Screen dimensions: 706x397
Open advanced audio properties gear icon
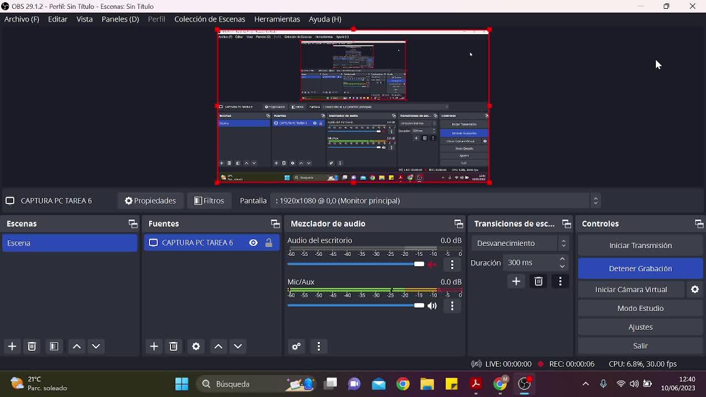click(296, 346)
